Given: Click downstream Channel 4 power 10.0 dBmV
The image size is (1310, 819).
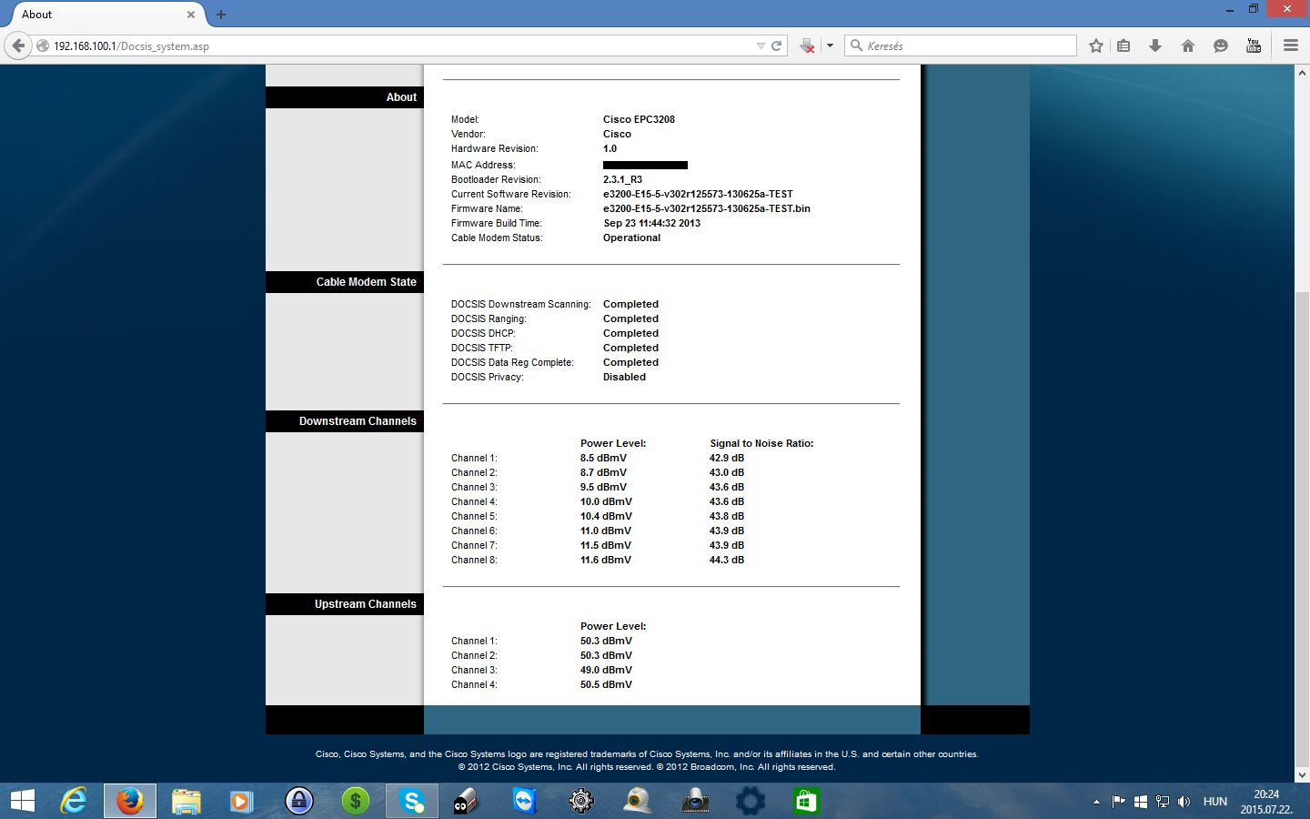Looking at the screenshot, I should [x=606, y=501].
